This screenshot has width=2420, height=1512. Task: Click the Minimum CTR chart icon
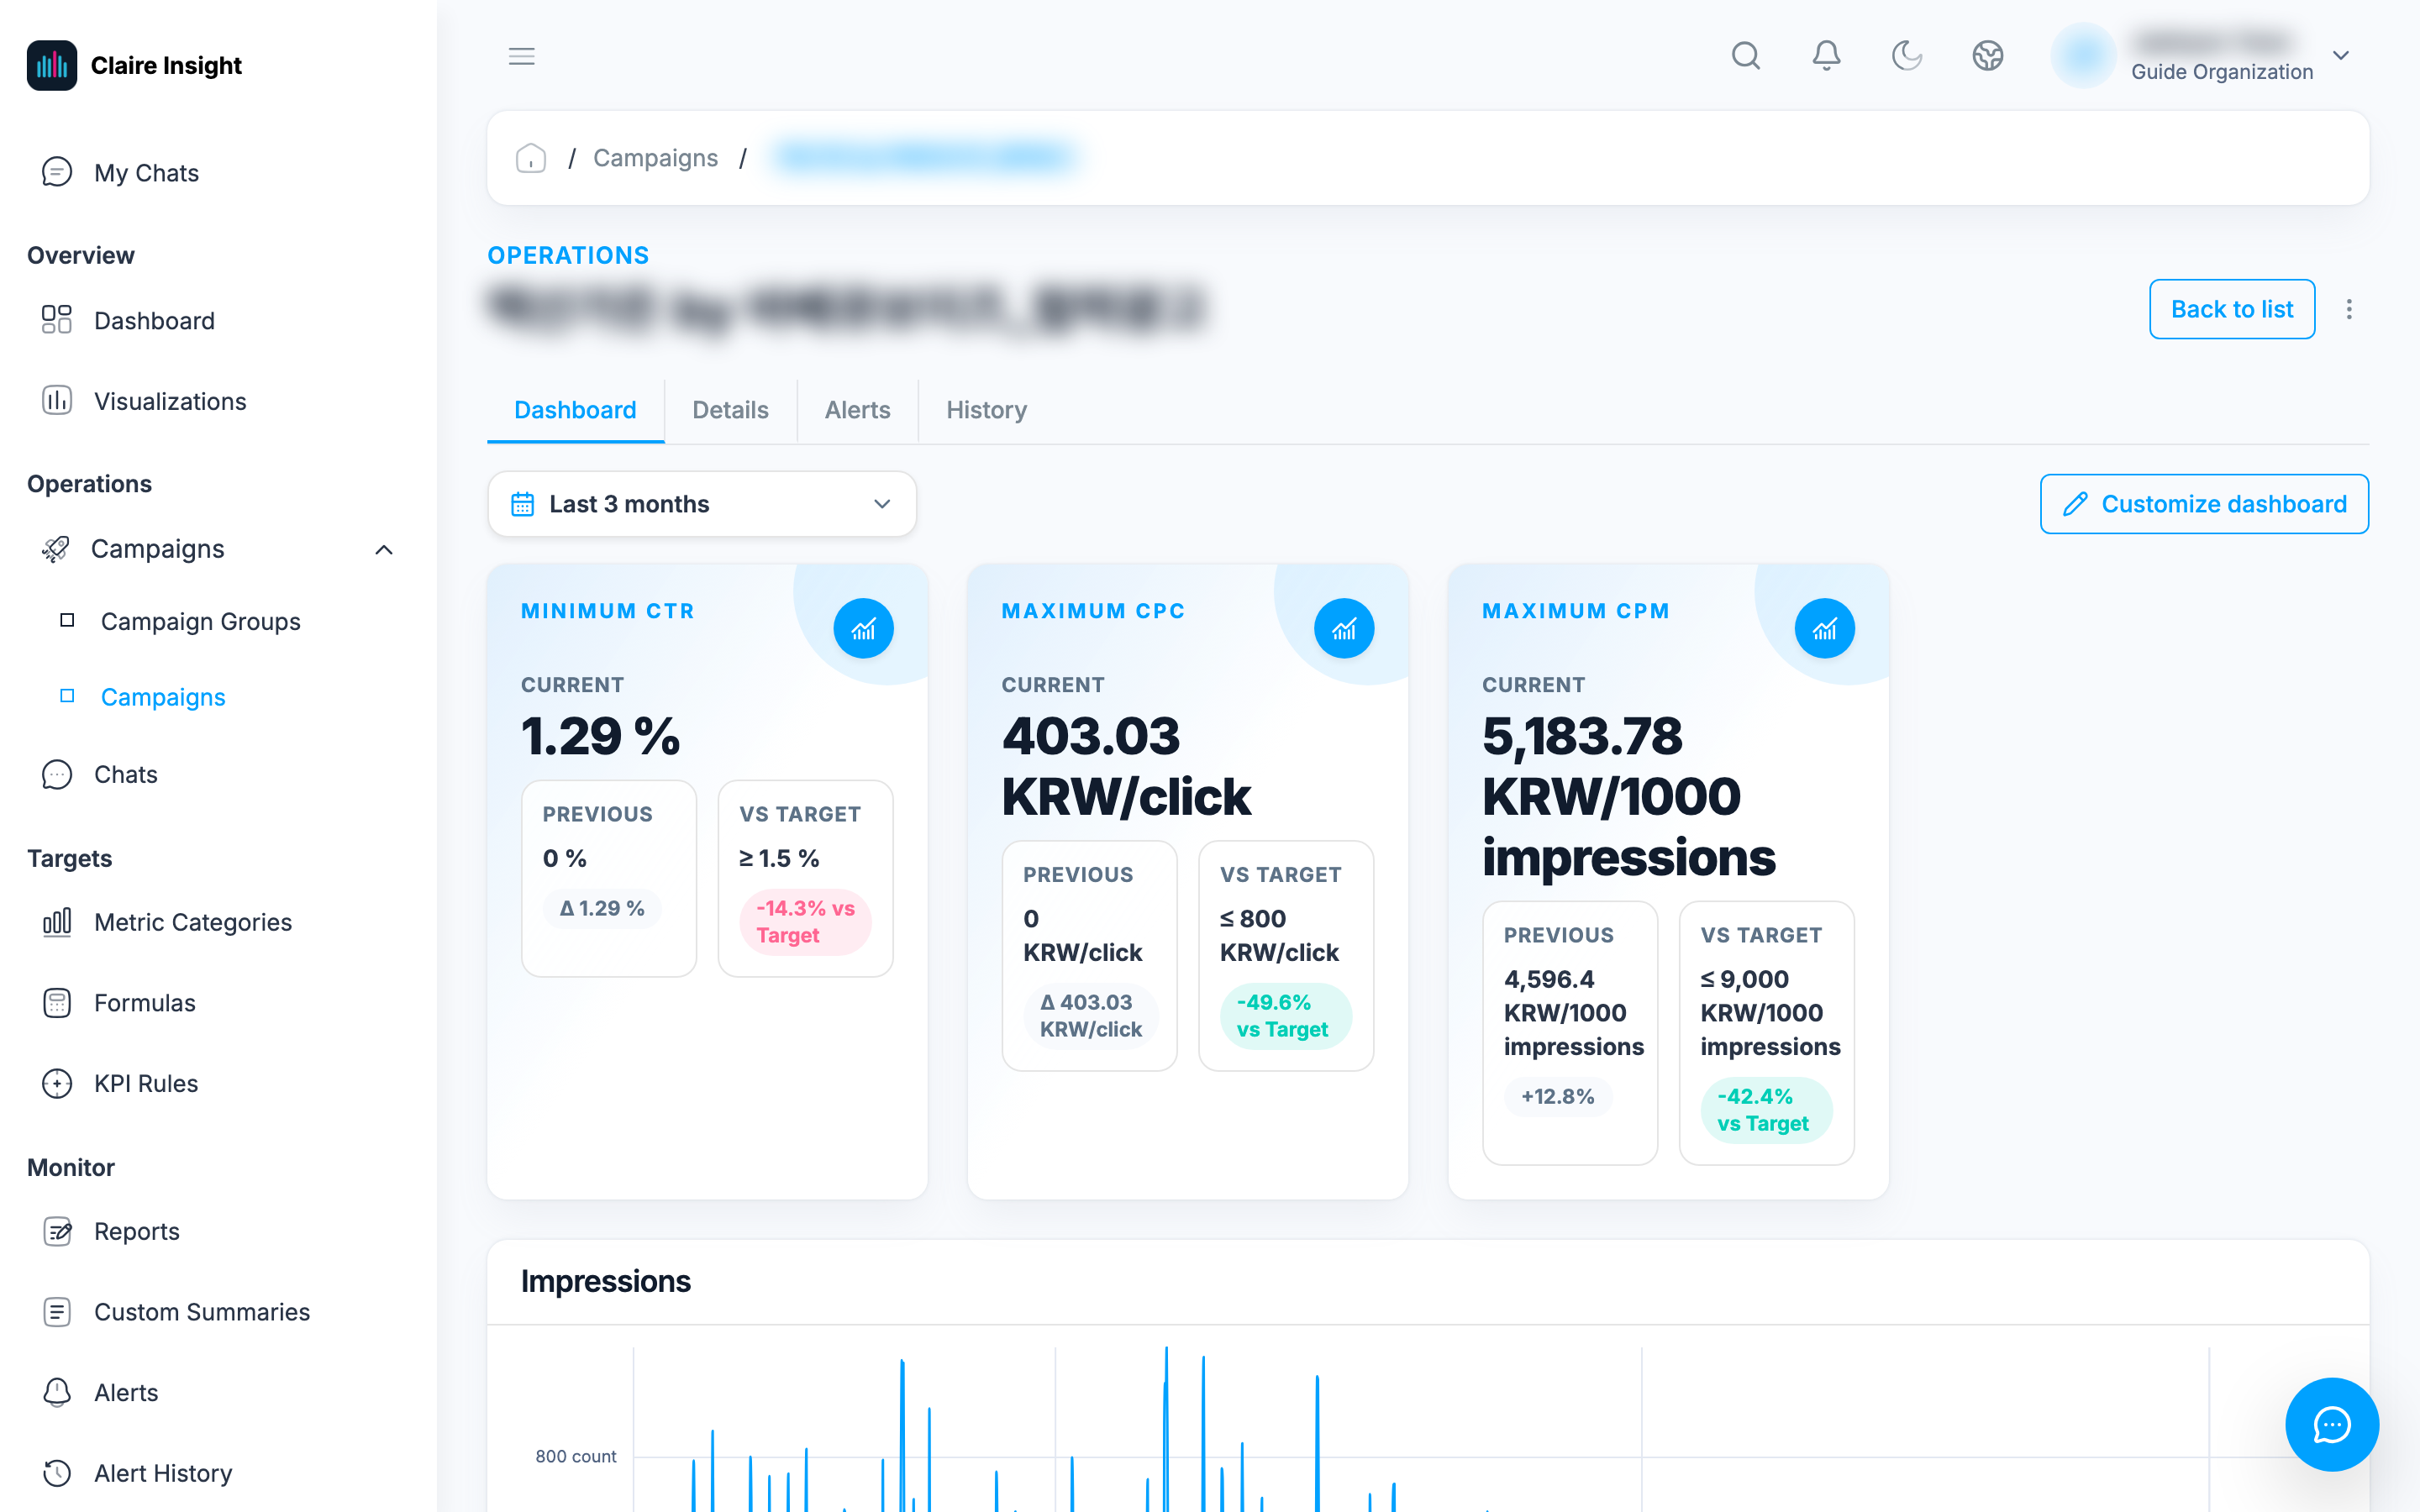pyautogui.click(x=863, y=629)
